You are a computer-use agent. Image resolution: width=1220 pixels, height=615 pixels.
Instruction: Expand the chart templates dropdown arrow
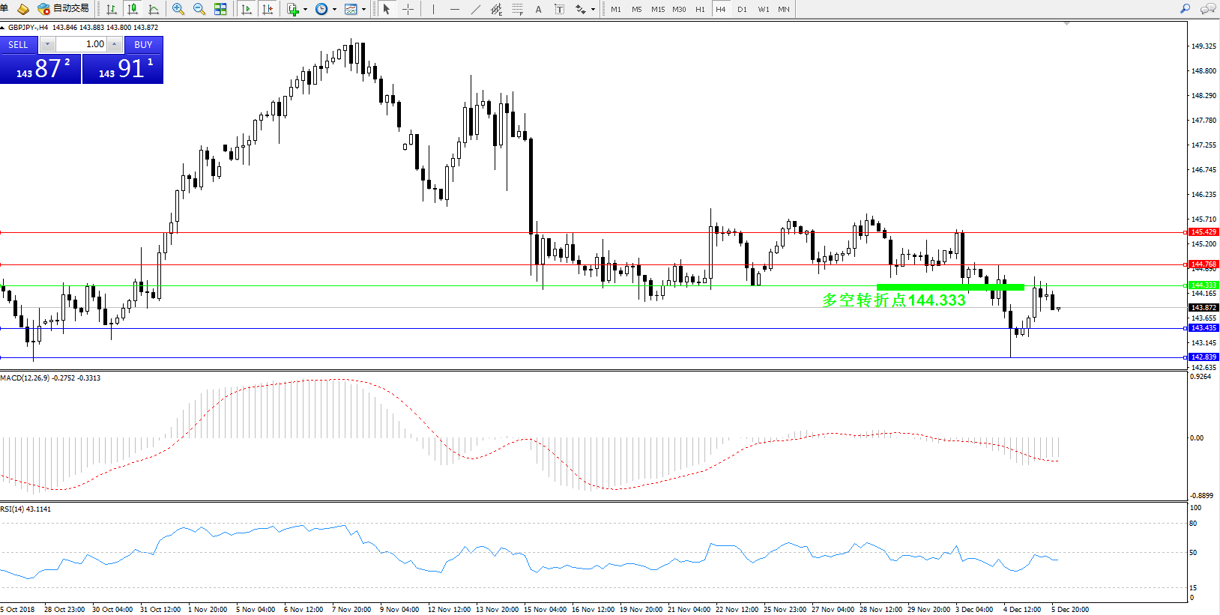click(364, 10)
